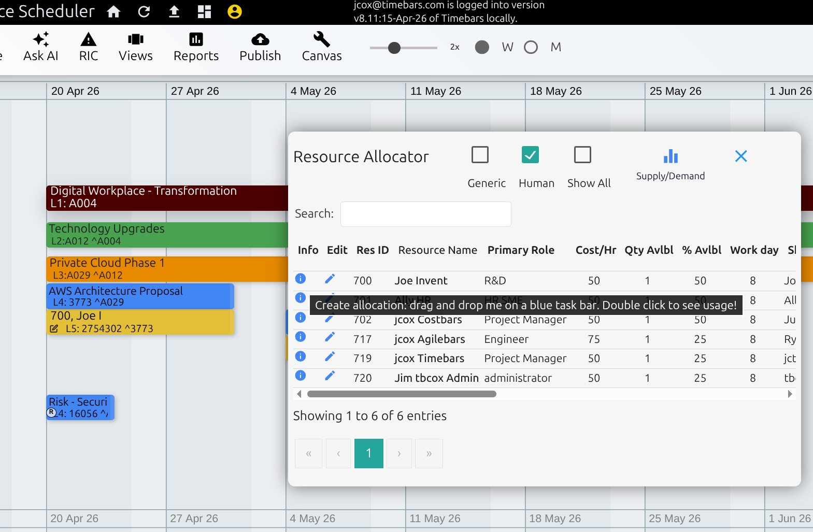Open the dashboard grid icon
Screen dimensions: 813x532
coord(205,11)
